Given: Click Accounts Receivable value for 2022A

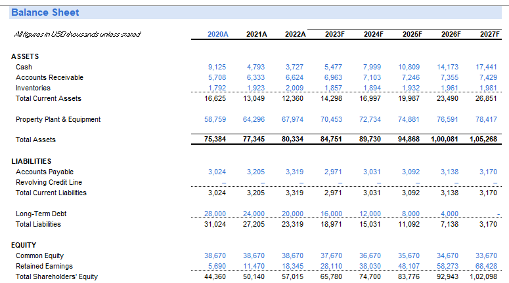Looking at the screenshot, I should tap(294, 78).
